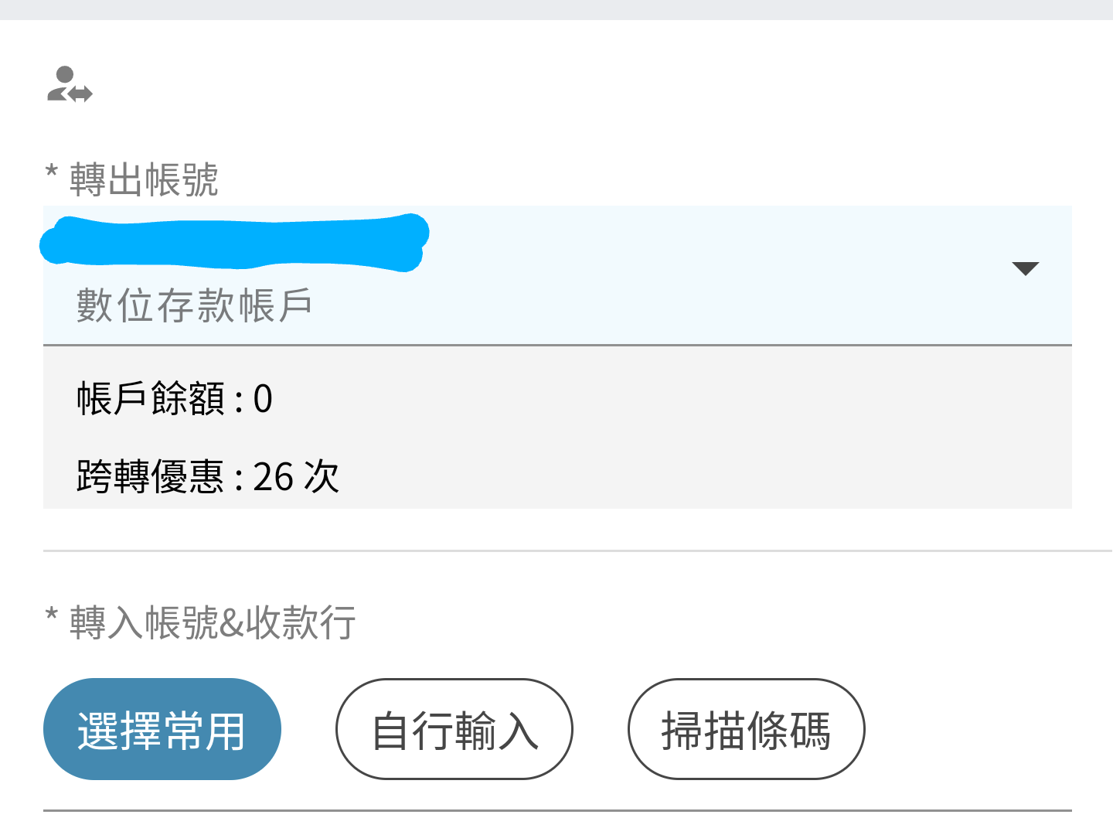Click the 數位存款帳戶 account type text
Image resolution: width=1113 pixels, height=835 pixels.
click(194, 305)
